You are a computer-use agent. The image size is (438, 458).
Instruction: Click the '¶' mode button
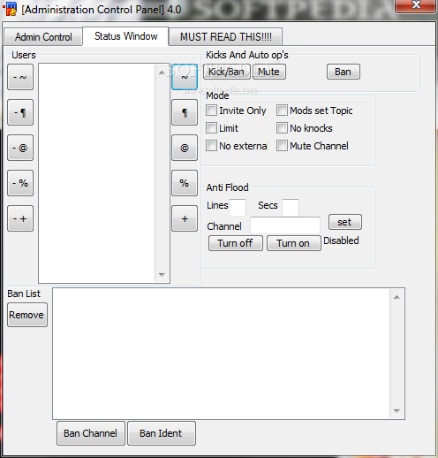click(185, 112)
